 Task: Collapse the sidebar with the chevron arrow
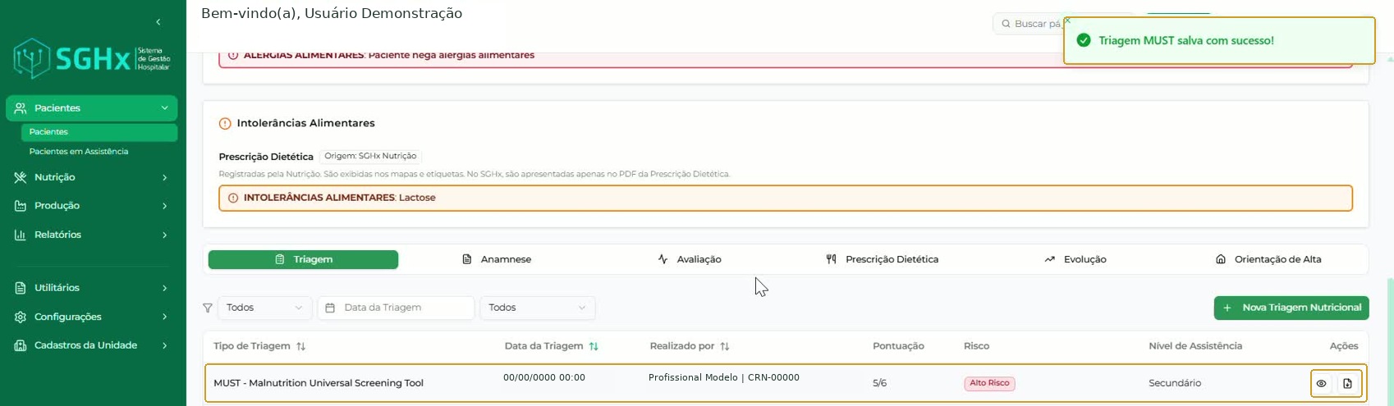point(158,22)
